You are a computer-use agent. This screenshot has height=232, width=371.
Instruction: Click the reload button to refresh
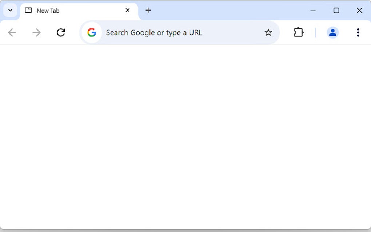tap(61, 32)
